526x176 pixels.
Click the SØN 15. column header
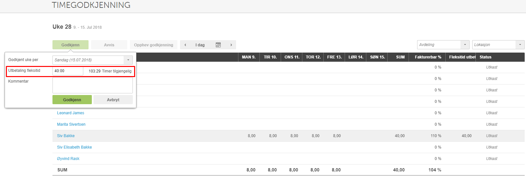(377, 57)
